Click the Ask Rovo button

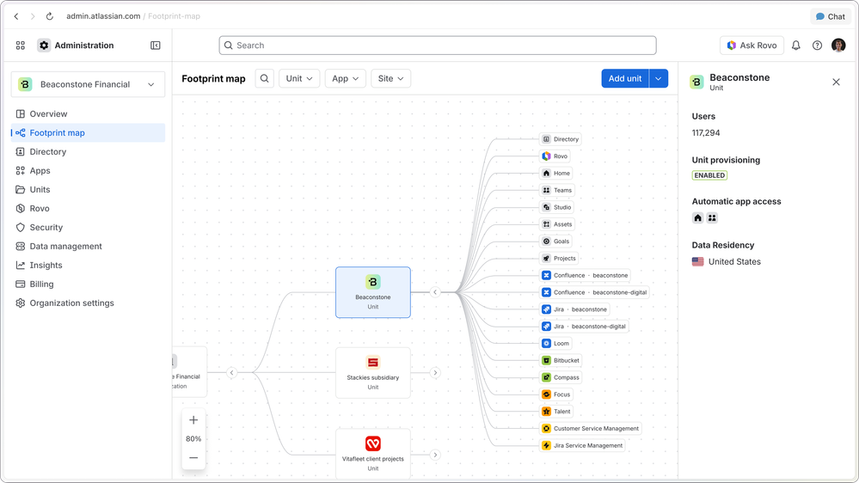[752, 46]
